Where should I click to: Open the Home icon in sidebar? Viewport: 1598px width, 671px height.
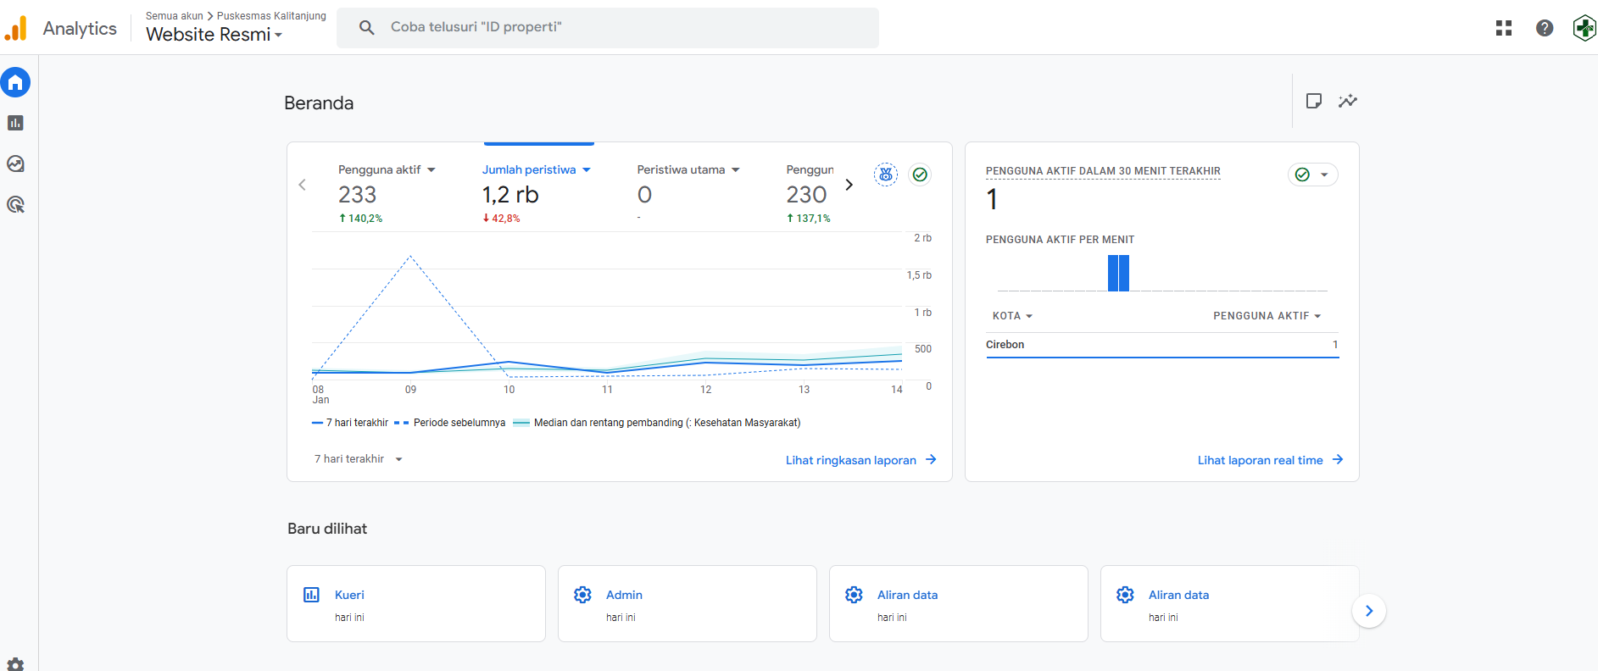pos(15,82)
